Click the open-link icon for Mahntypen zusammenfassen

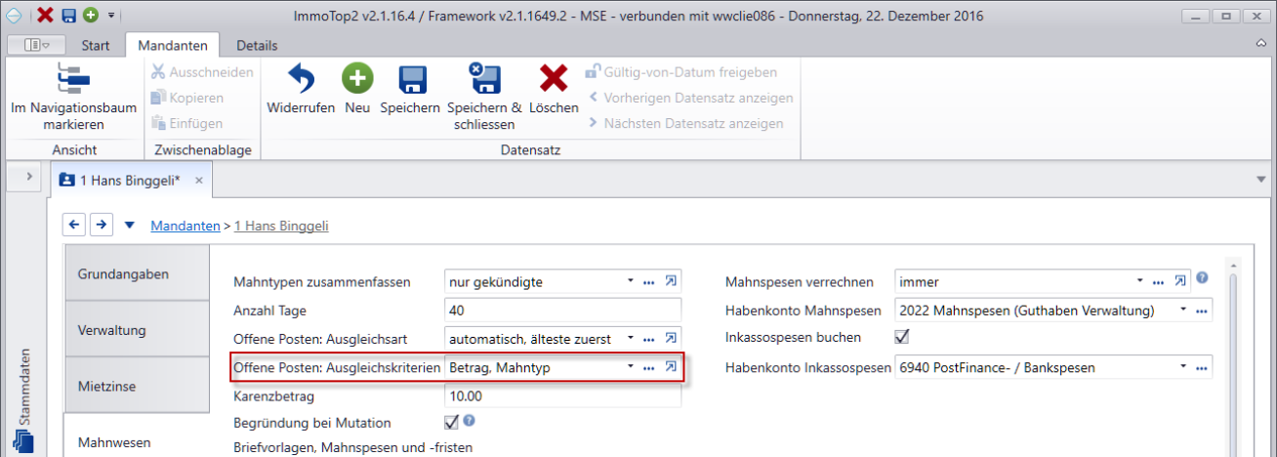pos(671,281)
